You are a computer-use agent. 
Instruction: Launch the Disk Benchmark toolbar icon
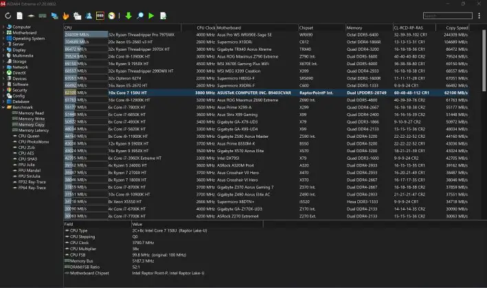pos(31,16)
